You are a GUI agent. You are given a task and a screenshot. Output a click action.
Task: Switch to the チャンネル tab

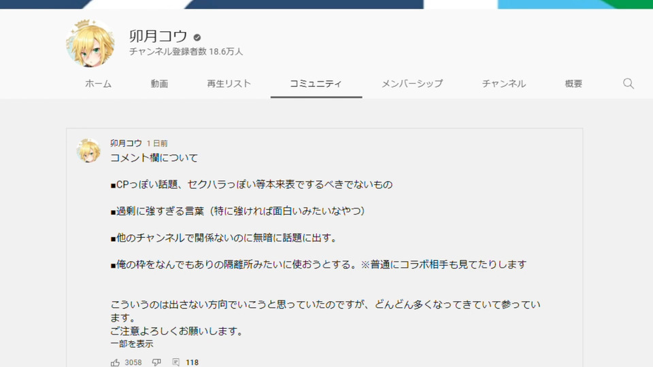[x=504, y=84]
